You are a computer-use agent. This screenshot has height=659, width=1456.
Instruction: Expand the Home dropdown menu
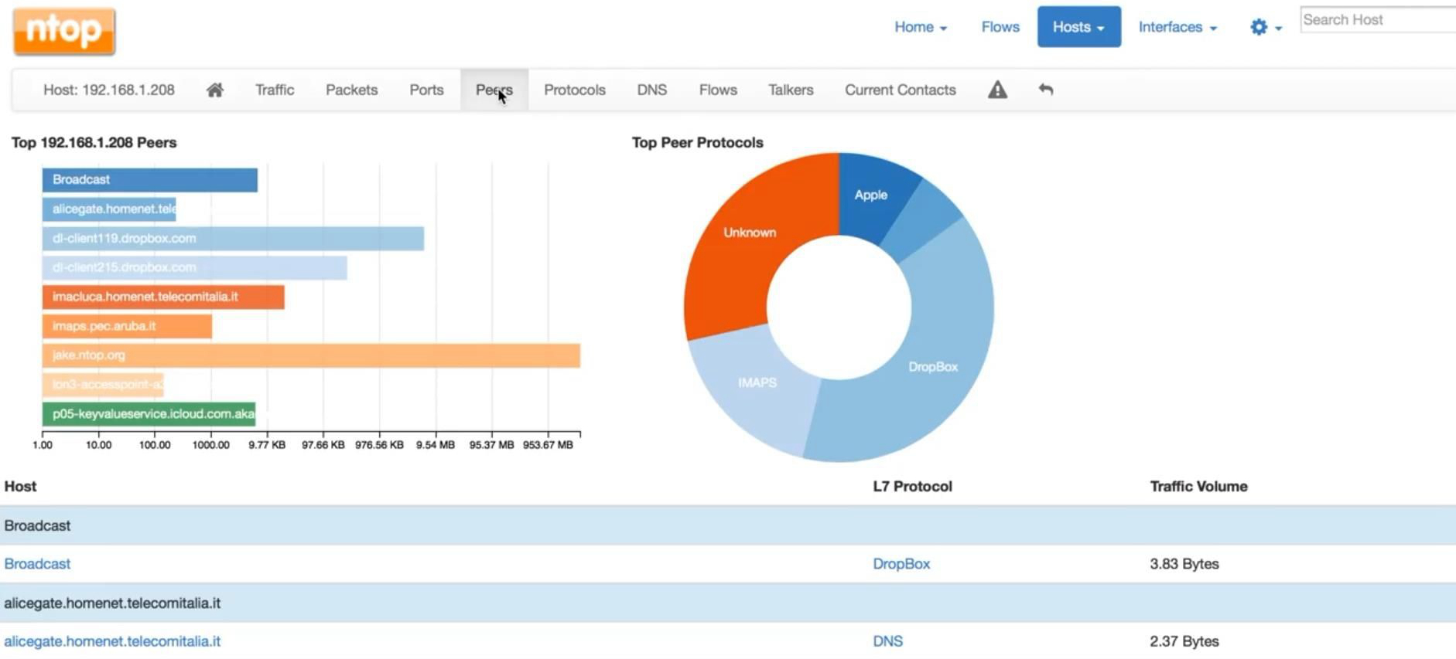click(x=921, y=27)
